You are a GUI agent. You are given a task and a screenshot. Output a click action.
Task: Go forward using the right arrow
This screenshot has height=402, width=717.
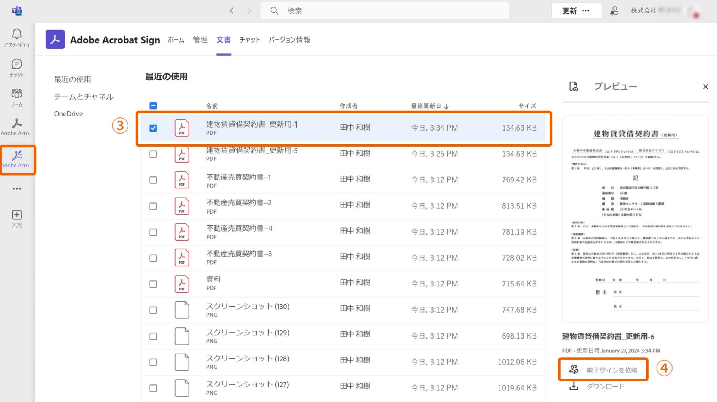tap(249, 11)
